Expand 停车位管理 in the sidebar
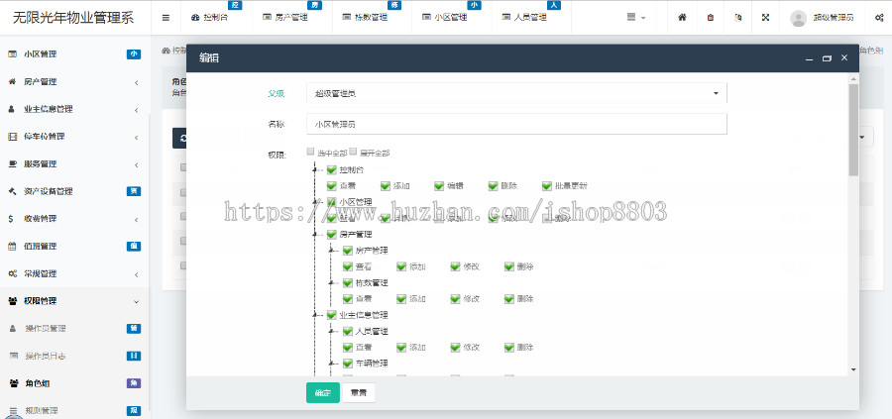The width and height of the screenshot is (892, 419). pyautogui.click(x=137, y=137)
